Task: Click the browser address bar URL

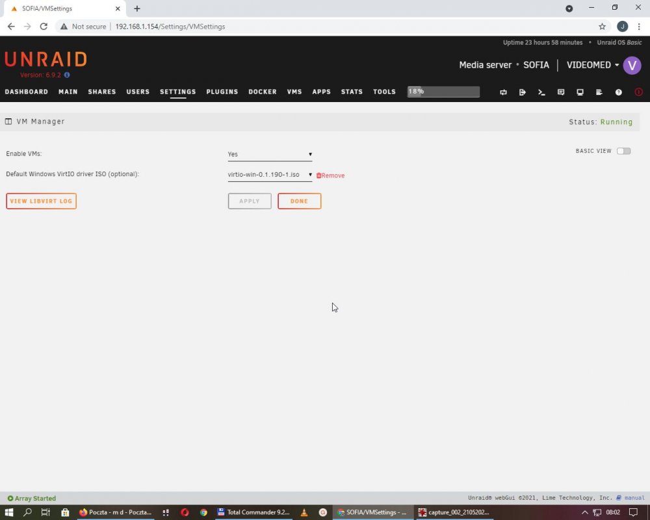Action: (x=170, y=27)
